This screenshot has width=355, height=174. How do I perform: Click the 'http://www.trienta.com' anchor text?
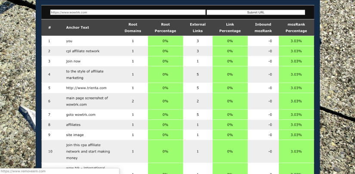pos(86,88)
